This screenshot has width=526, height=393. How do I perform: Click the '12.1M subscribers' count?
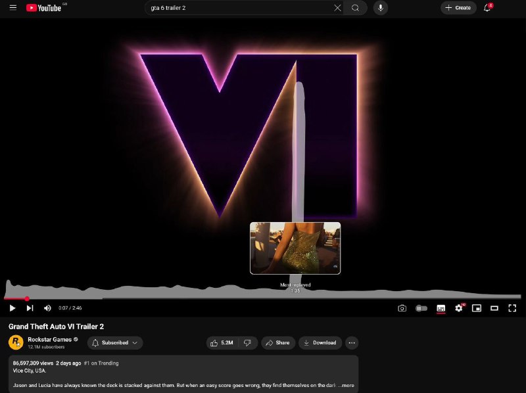click(46, 347)
